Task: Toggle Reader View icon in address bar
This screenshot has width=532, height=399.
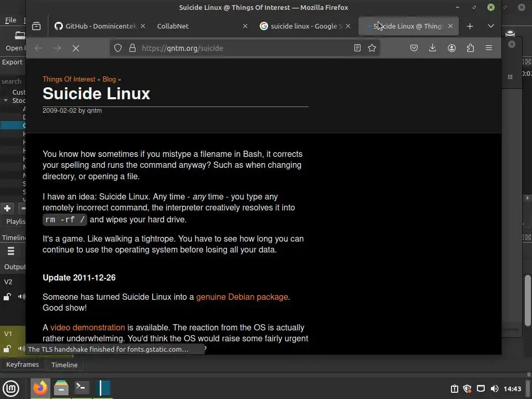Action: [357, 48]
